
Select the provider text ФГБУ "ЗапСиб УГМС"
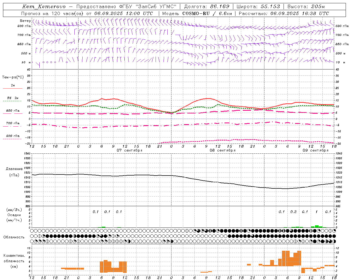tap(148, 7)
